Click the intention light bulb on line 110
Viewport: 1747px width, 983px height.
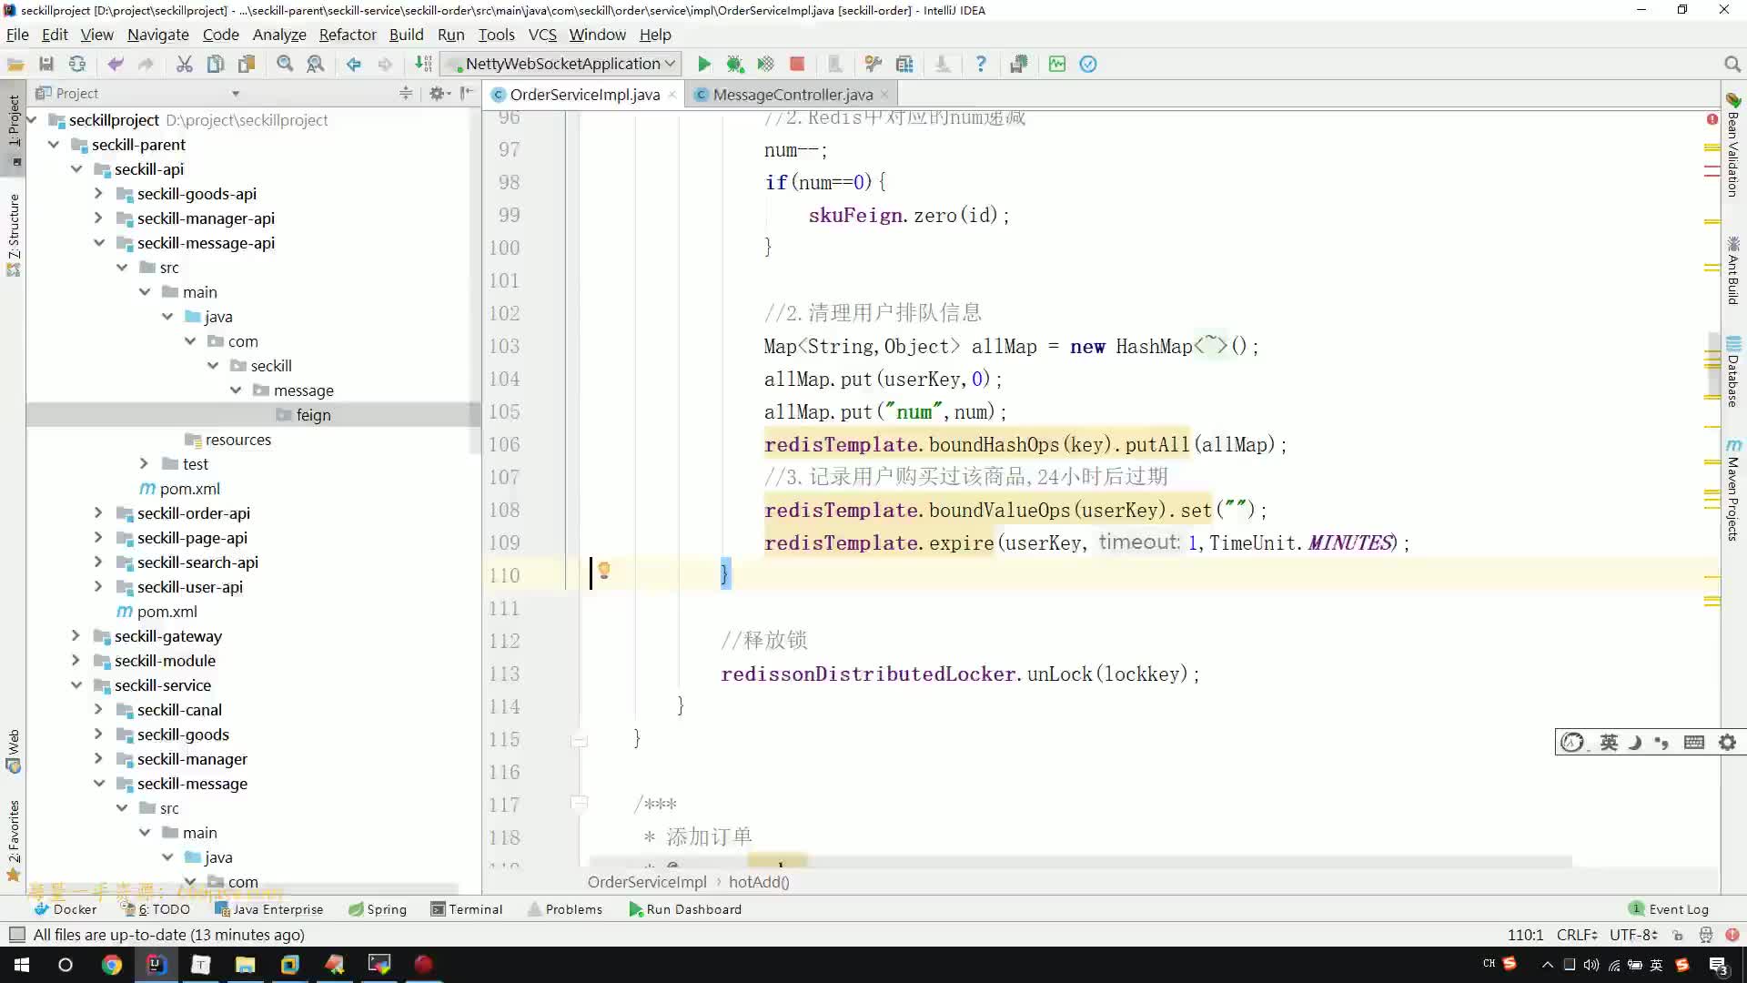click(x=603, y=571)
